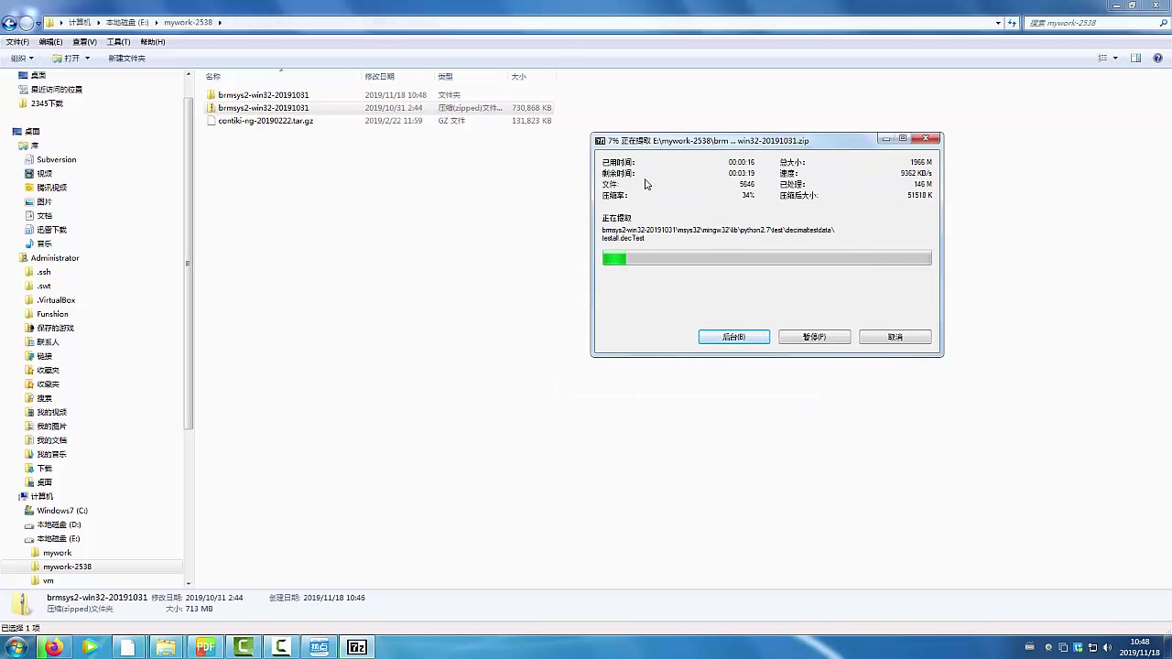Open the 打开 dropdown arrow in toolbar
The image size is (1172, 659).
coord(87,59)
